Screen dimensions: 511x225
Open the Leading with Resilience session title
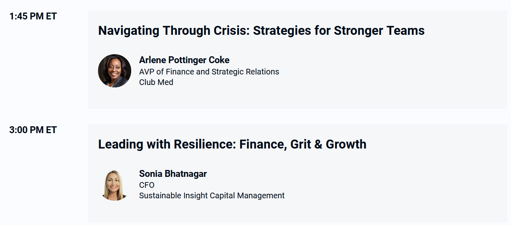232,144
